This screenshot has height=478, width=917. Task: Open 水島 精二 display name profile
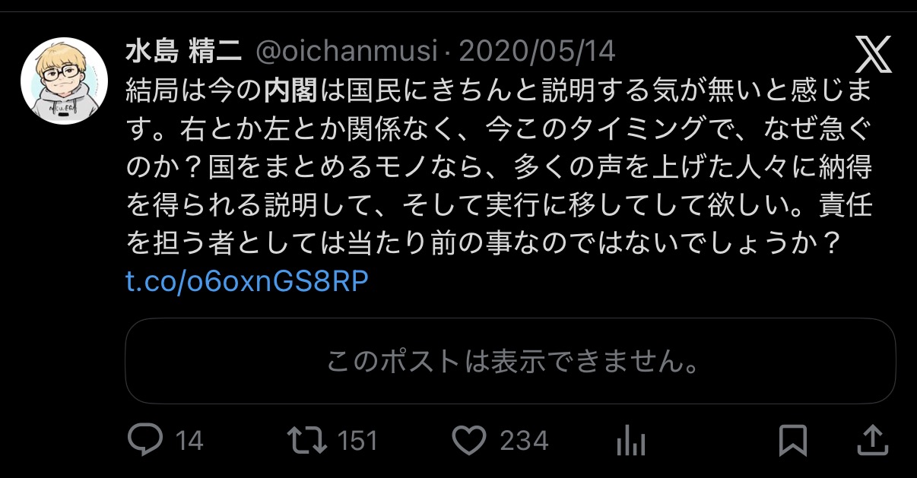[x=183, y=52]
